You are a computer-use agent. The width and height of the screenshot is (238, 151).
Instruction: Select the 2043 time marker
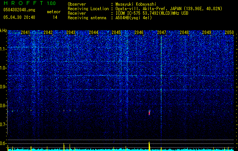point(71,32)
